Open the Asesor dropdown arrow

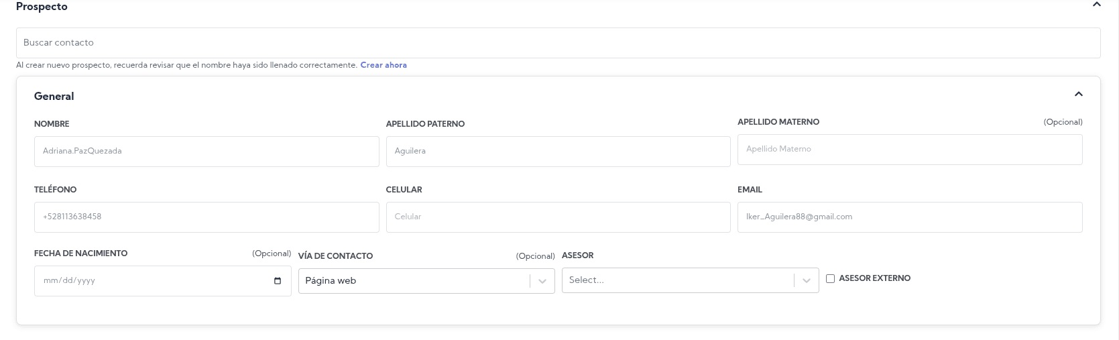[x=807, y=281]
